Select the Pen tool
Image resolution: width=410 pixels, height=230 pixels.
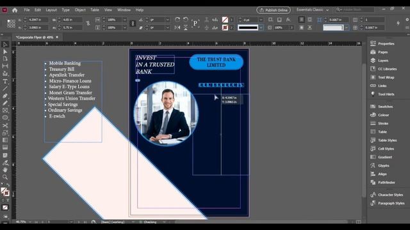[x=5, y=96]
